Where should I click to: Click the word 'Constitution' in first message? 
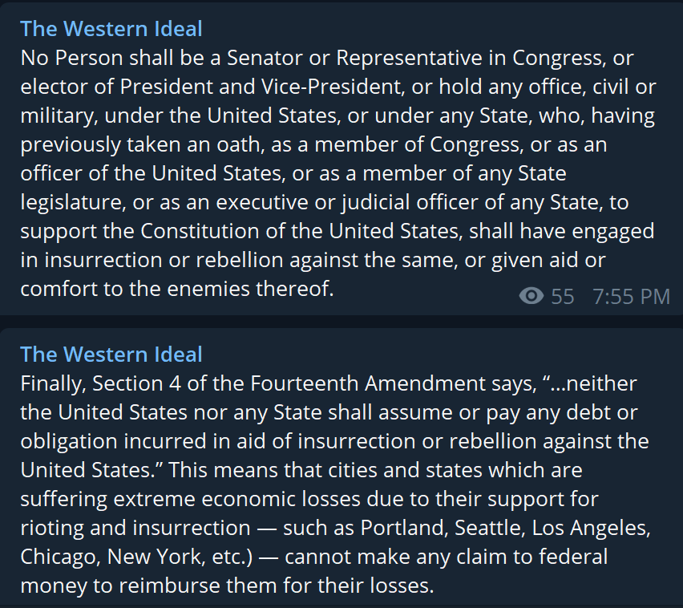(200, 231)
